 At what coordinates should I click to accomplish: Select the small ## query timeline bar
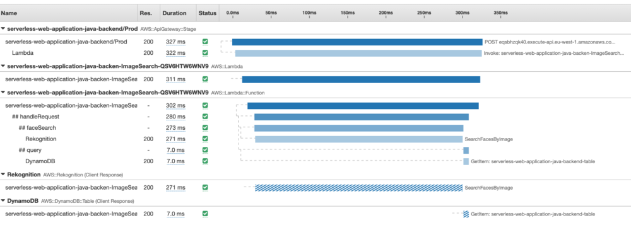pyautogui.click(x=466, y=151)
